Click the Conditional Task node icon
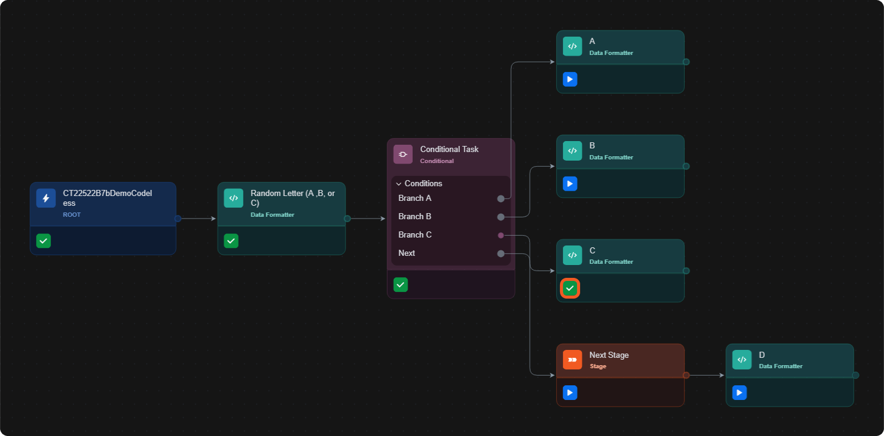 pos(403,154)
